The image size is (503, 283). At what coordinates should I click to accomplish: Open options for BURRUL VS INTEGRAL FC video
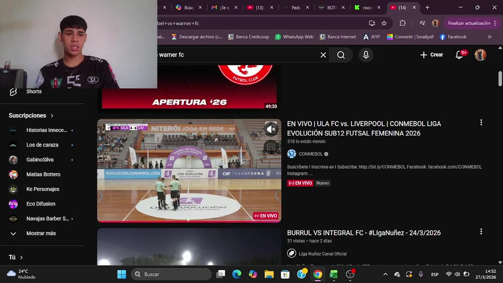click(481, 232)
